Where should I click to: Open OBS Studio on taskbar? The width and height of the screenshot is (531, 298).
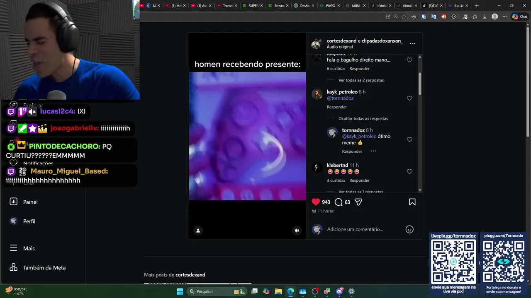pos(315,291)
